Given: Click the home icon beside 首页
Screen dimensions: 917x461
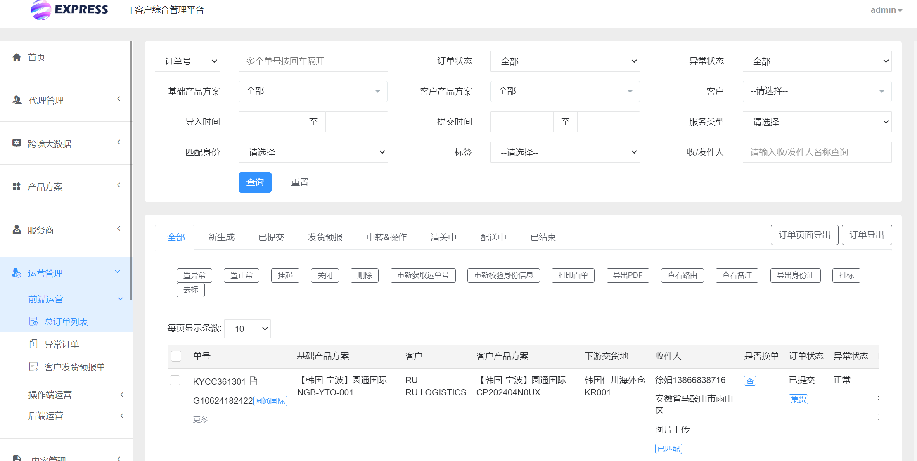Looking at the screenshot, I should coord(17,57).
